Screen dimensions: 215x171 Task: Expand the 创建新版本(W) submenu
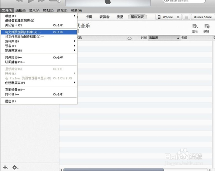[x=39, y=83]
